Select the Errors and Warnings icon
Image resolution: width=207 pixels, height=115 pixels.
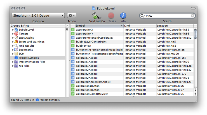click(x=16, y=42)
